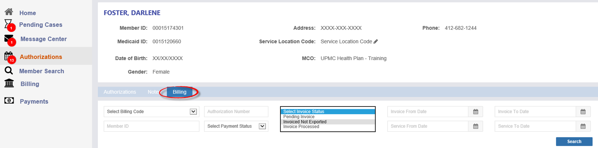Switch to the Billing tab

coord(179,92)
